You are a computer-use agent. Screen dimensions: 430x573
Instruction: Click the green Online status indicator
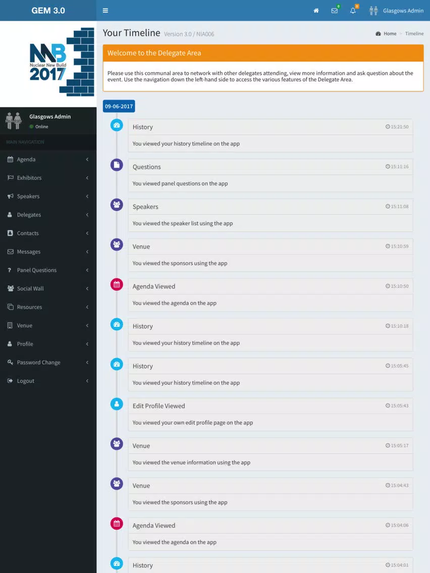tap(31, 127)
